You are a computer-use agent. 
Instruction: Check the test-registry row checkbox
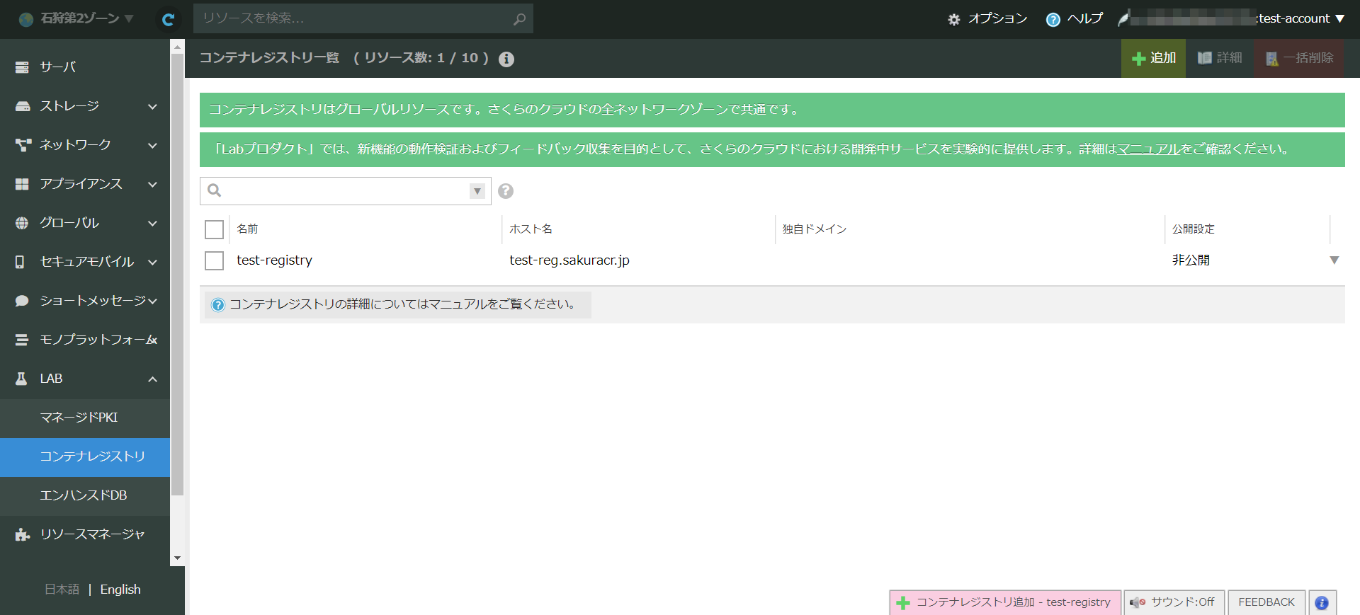pyautogui.click(x=214, y=260)
